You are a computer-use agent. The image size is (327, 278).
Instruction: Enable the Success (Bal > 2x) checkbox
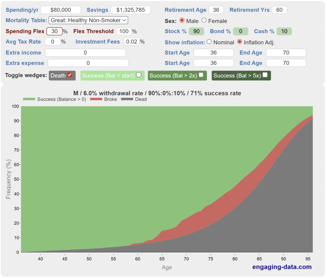pyautogui.click(x=201, y=75)
